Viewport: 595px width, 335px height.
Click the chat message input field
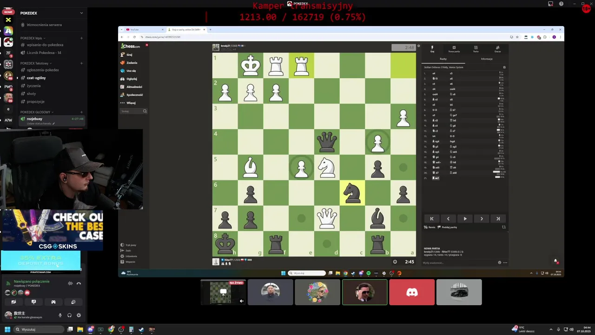click(458, 262)
